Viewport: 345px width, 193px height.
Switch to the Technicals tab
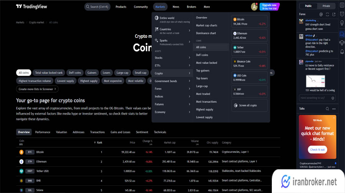pyautogui.click(x=160, y=132)
